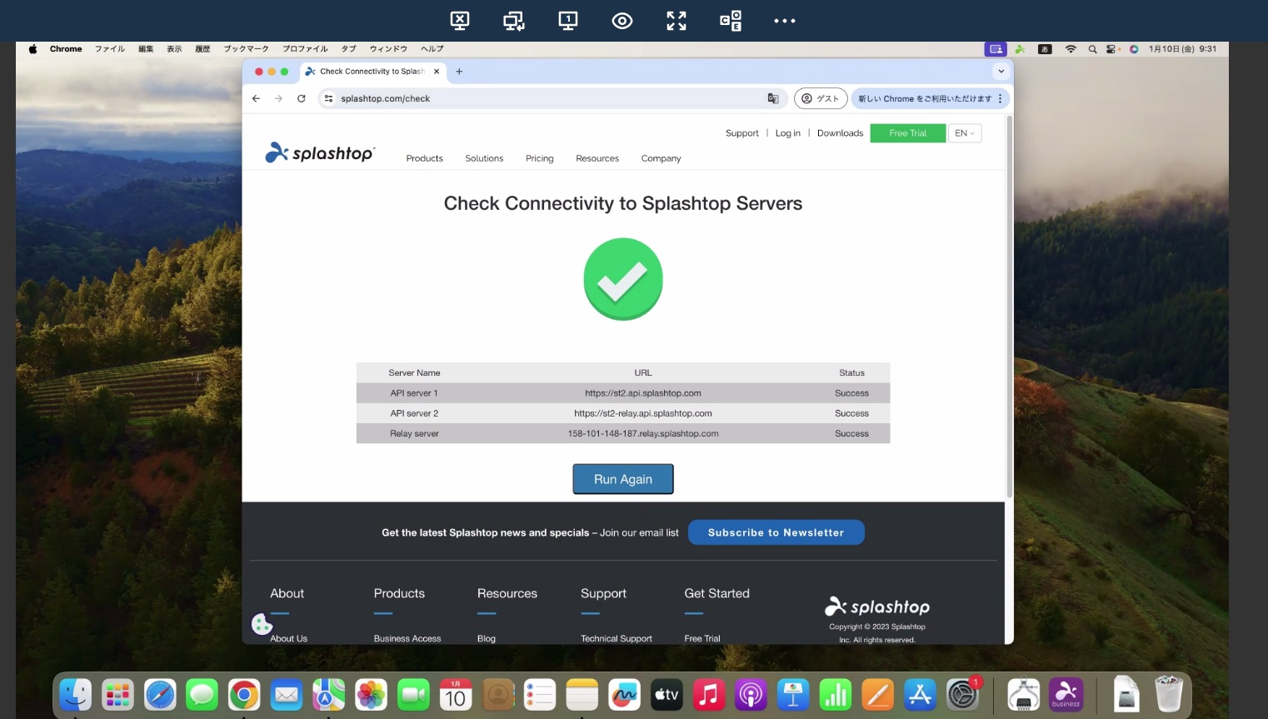Click the Wi-Fi status icon
The height and width of the screenshot is (719, 1268).
(x=1071, y=49)
